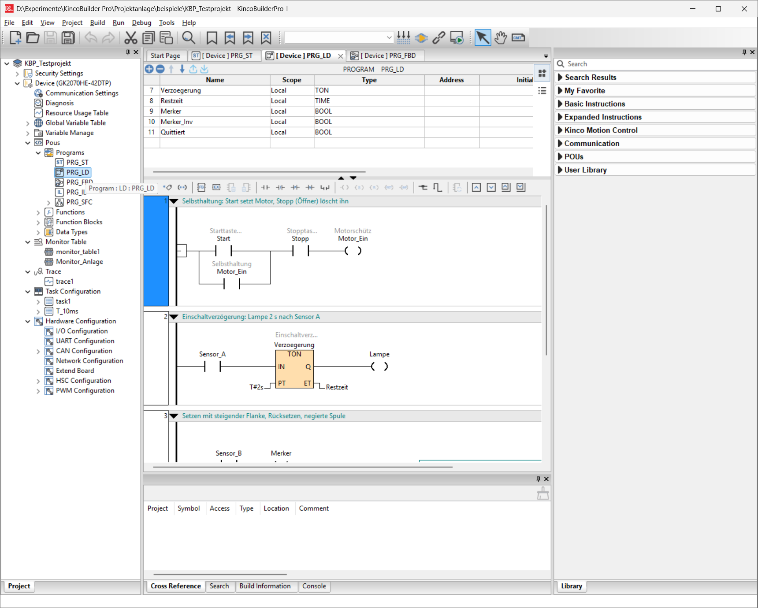Click the EX box icon in the ladder toolbar
The height and width of the screenshot is (608, 758).
[x=216, y=188]
